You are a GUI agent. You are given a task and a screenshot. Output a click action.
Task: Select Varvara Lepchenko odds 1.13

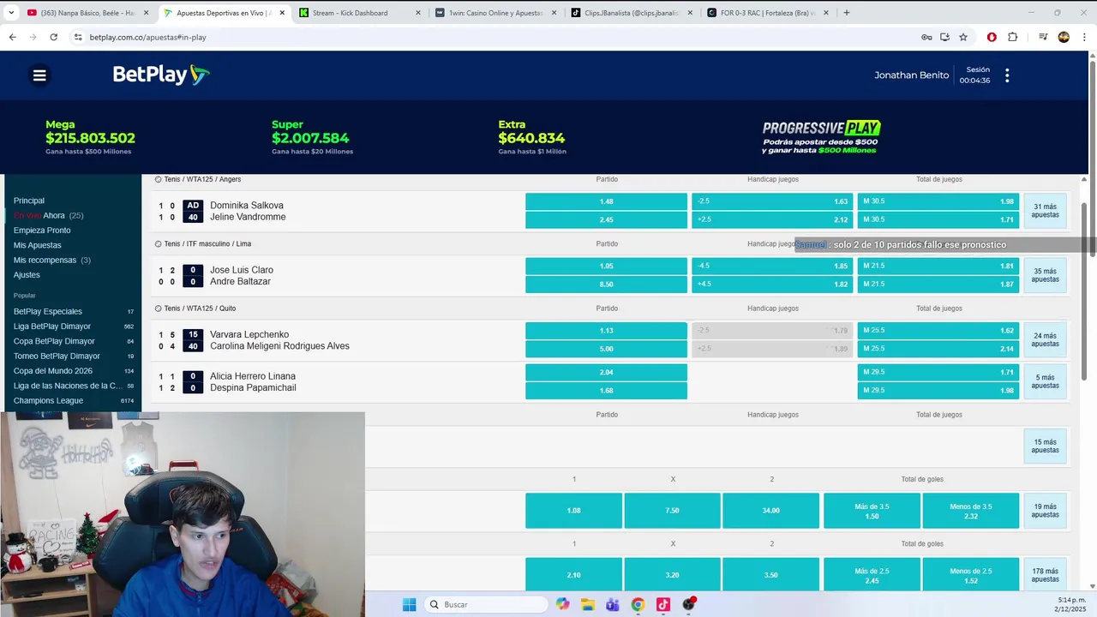tap(606, 330)
